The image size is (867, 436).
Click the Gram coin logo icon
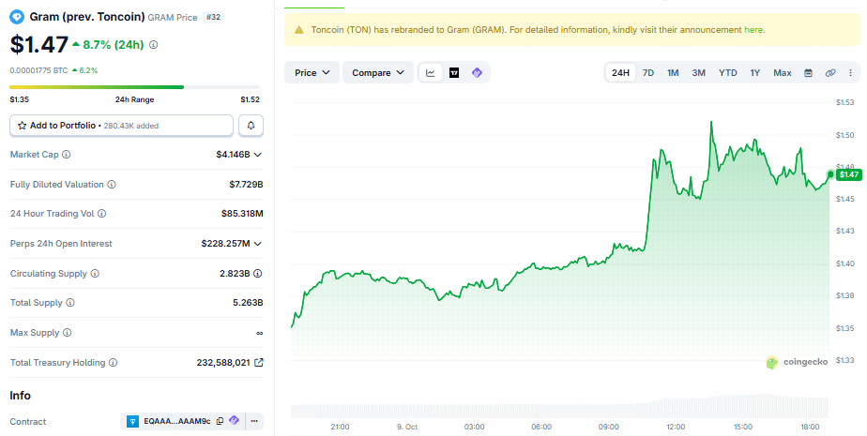[17, 17]
